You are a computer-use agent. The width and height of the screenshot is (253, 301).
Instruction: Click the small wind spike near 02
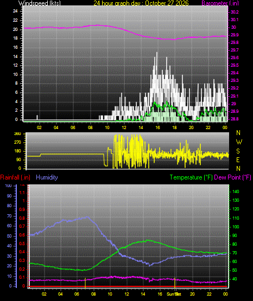point(37,117)
